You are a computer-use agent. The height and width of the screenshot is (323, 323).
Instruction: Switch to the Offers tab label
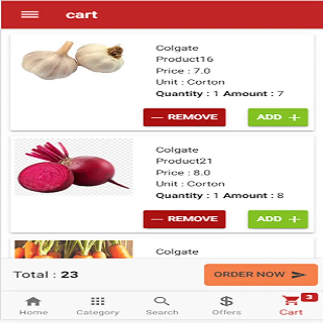(226, 312)
